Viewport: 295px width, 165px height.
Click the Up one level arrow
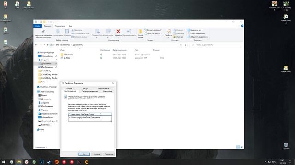click(x=47, y=45)
